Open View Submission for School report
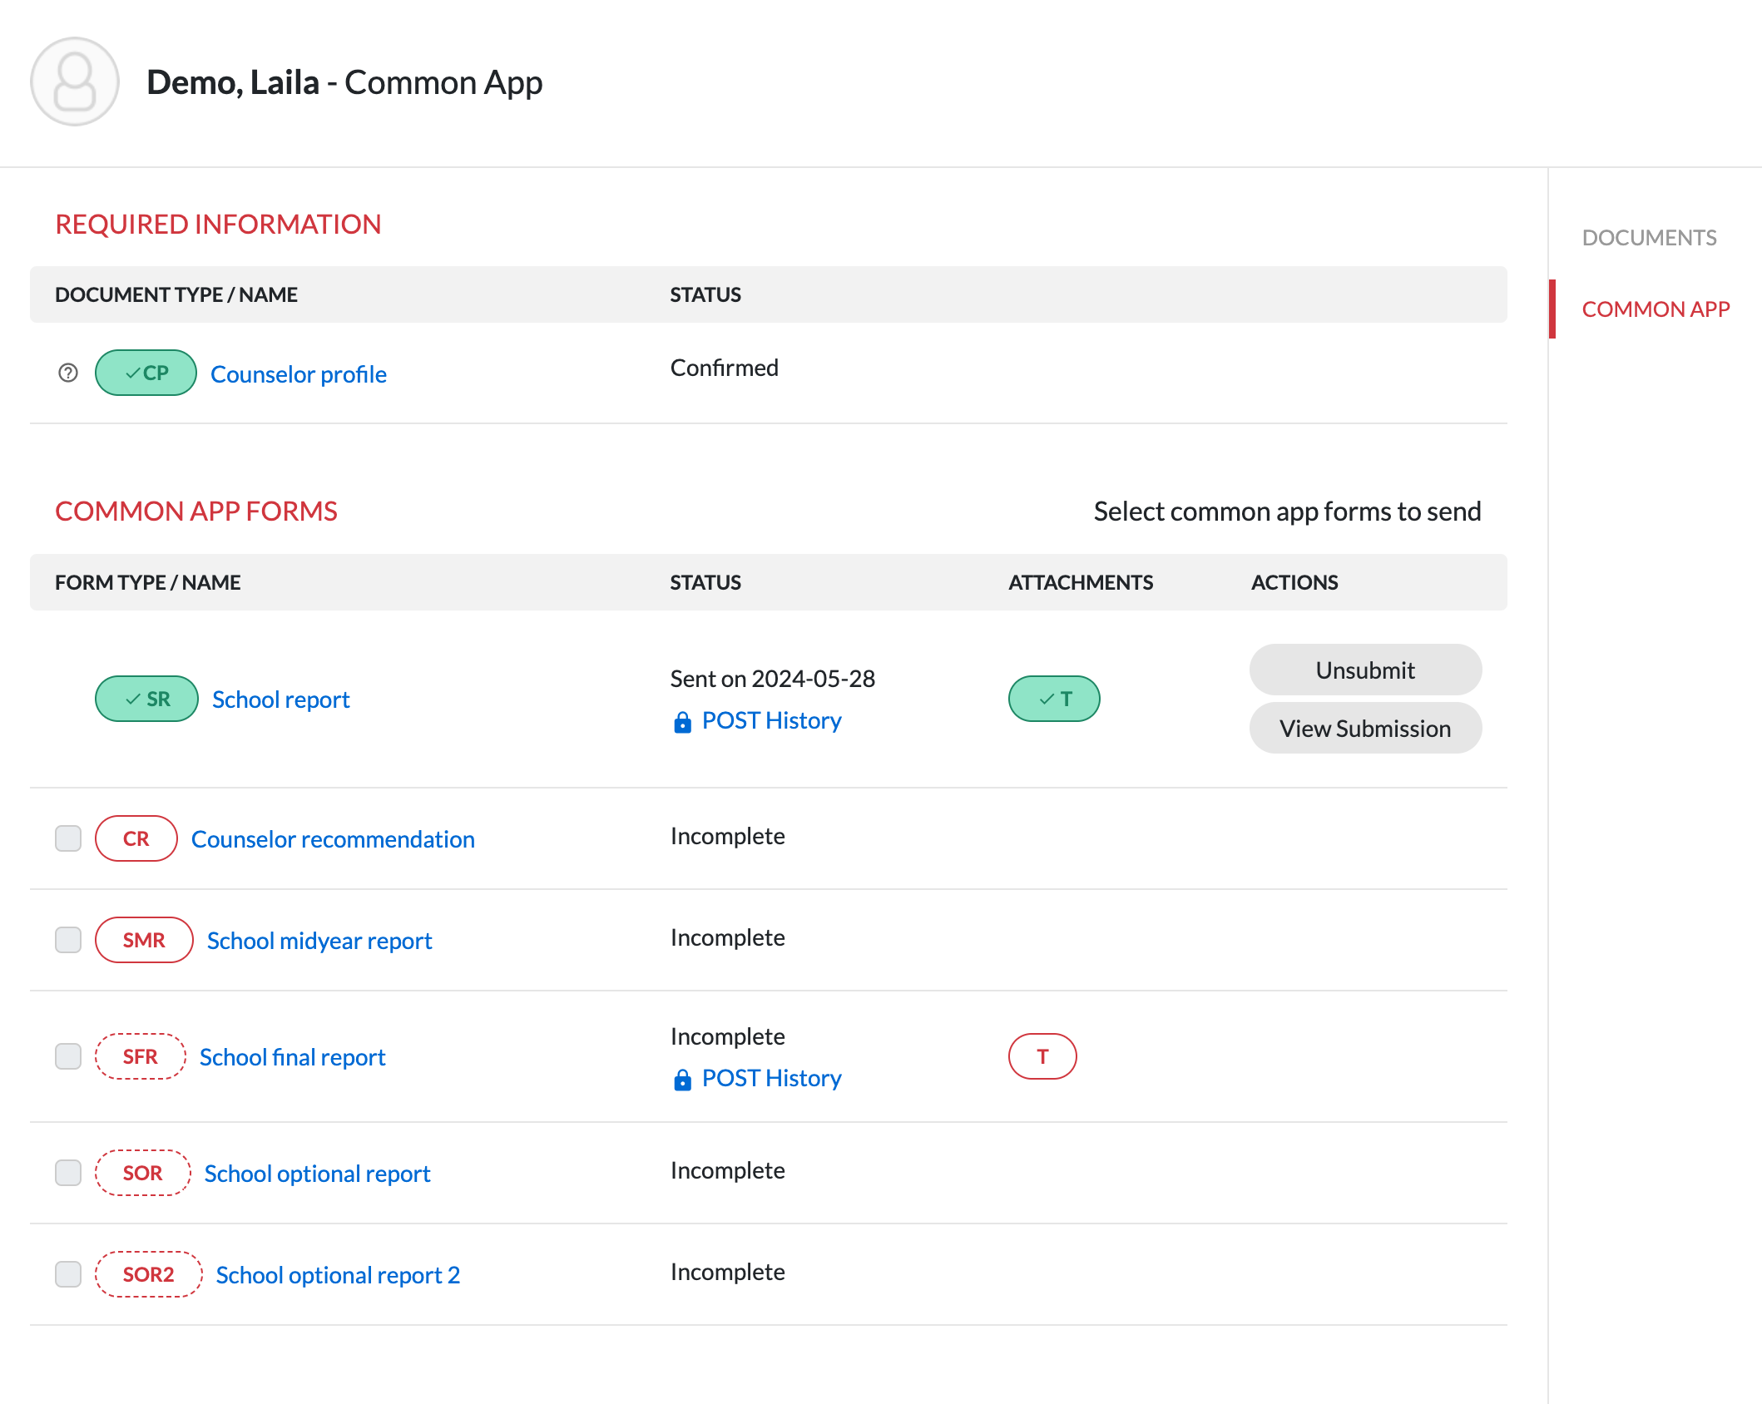This screenshot has height=1404, width=1762. [1365, 729]
